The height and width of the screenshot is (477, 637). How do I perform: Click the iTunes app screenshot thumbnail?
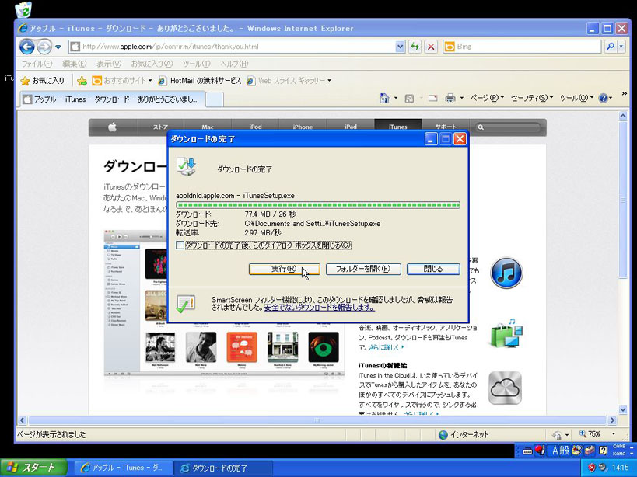coord(224,302)
